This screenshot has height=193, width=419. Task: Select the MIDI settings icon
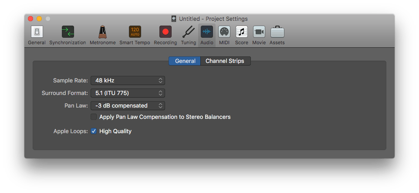224,32
